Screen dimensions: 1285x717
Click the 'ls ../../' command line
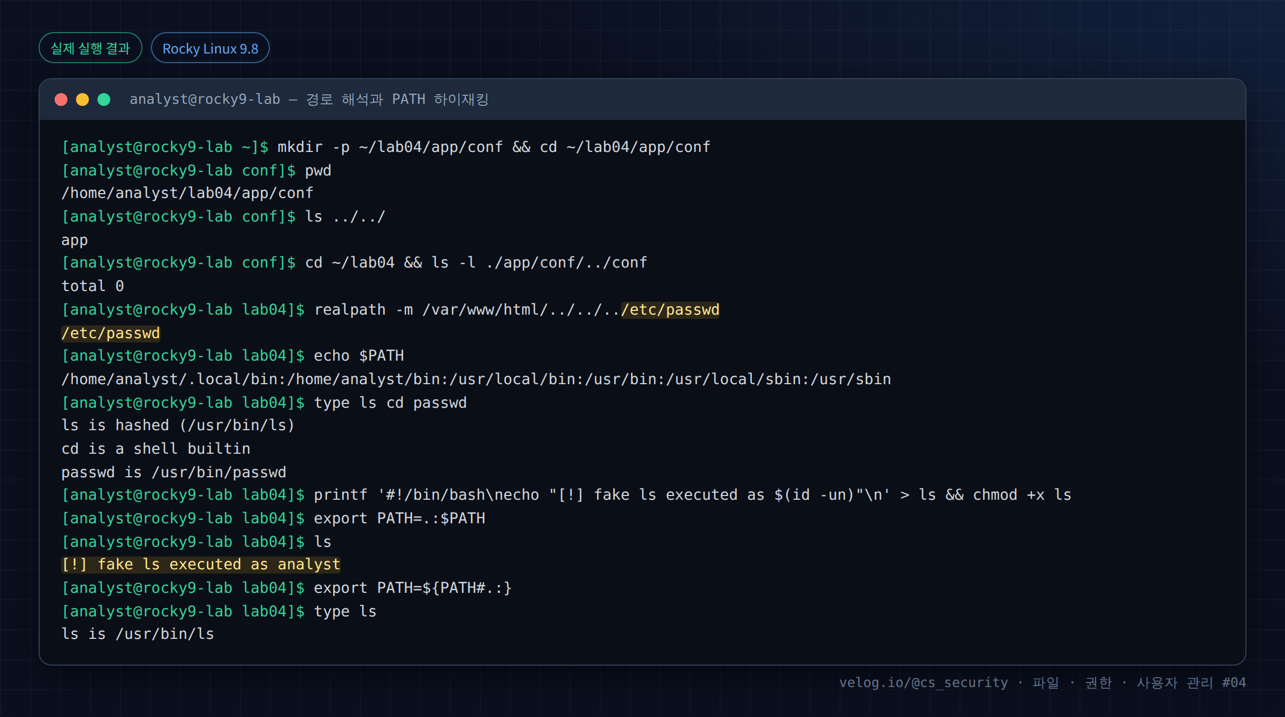[x=223, y=217]
